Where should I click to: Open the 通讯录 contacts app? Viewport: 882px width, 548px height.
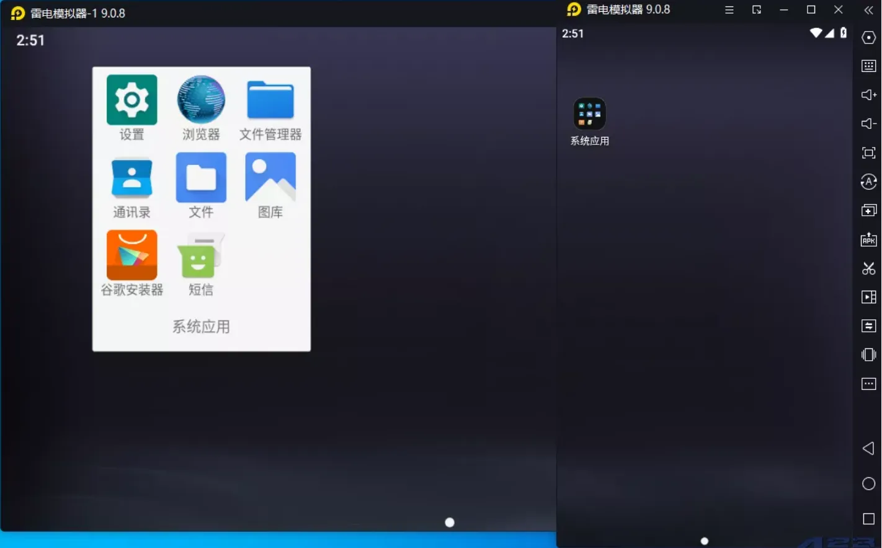131,179
